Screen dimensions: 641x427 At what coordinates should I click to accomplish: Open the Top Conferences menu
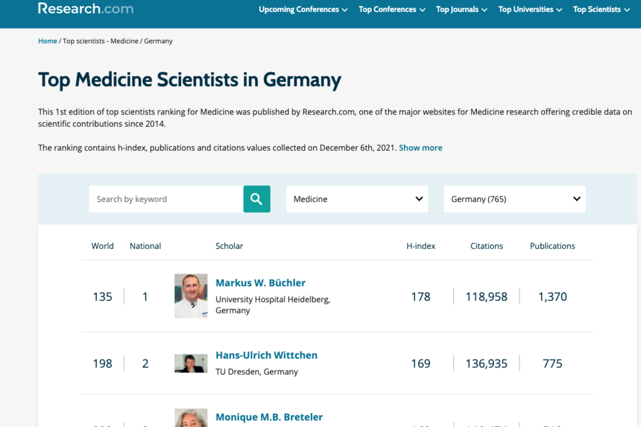pyautogui.click(x=392, y=9)
